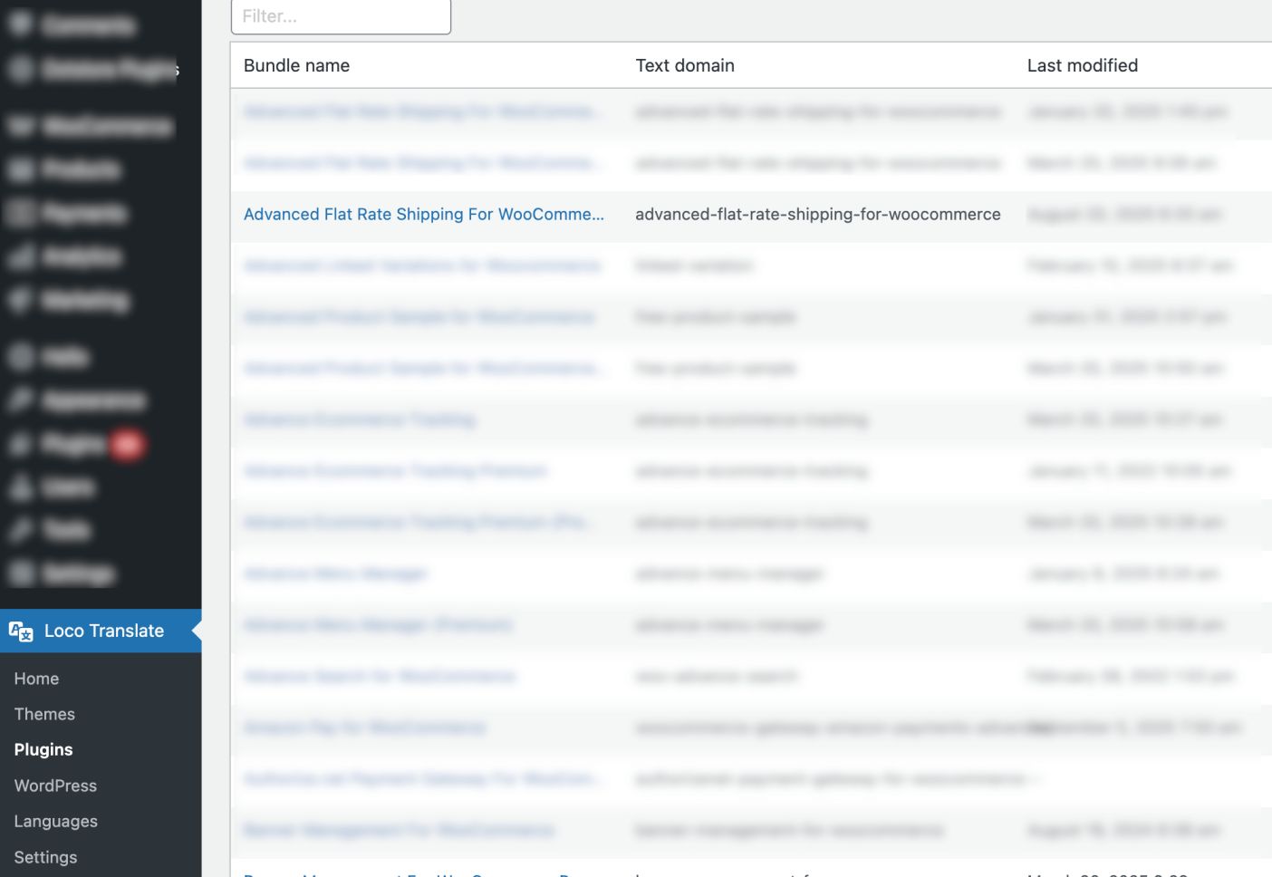Focus the Filter text field
The width and height of the screenshot is (1272, 877).
tap(341, 16)
